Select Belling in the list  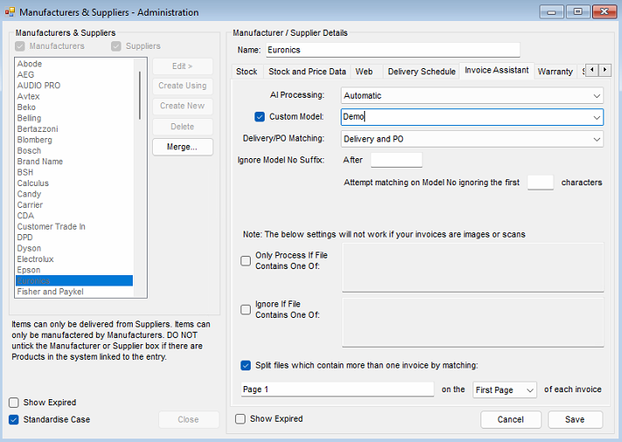pyautogui.click(x=74, y=118)
